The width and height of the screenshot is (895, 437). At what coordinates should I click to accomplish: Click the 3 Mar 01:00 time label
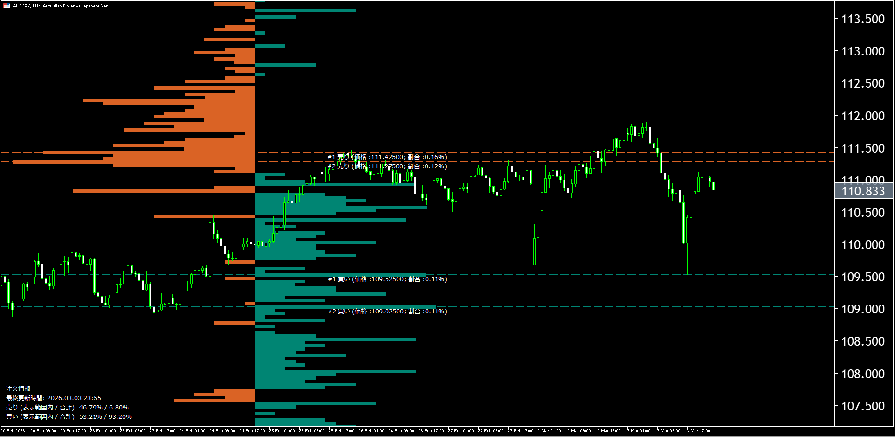639,431
